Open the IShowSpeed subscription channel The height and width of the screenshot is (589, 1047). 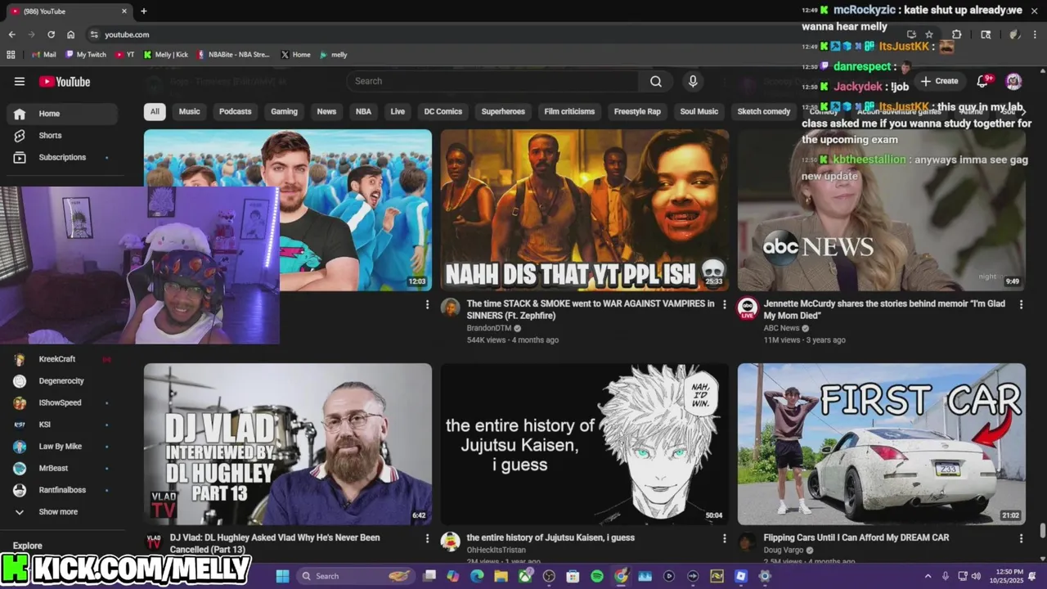click(x=62, y=402)
